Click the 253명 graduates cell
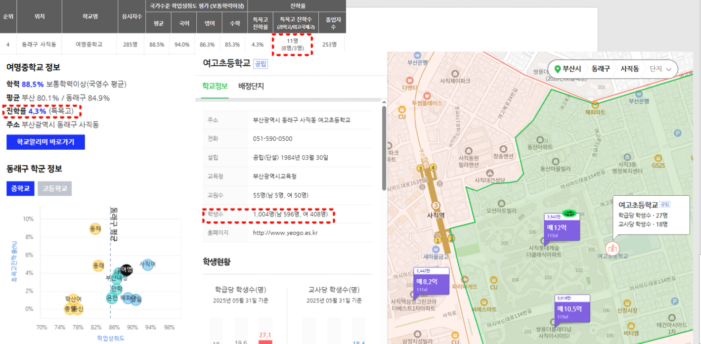This screenshot has height=344, width=701. pyautogui.click(x=329, y=44)
